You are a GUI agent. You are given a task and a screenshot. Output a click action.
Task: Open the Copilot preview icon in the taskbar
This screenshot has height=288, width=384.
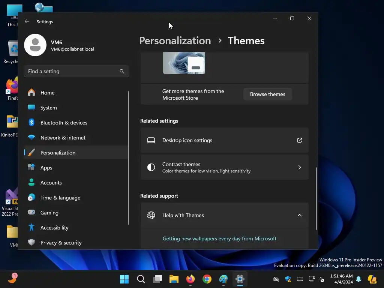(x=372, y=279)
